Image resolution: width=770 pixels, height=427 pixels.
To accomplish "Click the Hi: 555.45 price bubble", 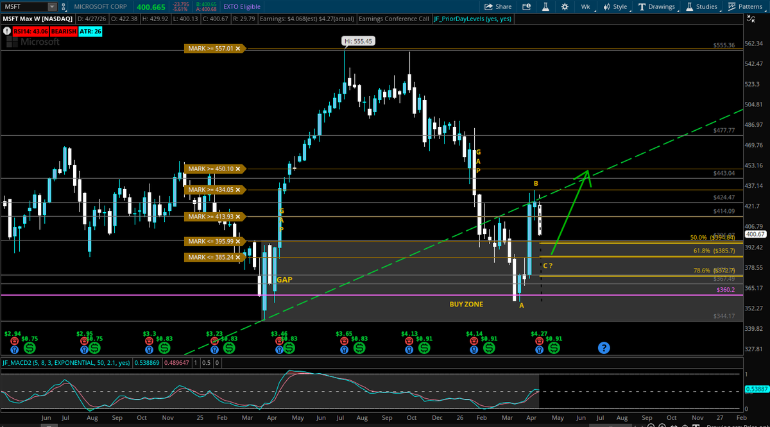I will tap(358, 40).
